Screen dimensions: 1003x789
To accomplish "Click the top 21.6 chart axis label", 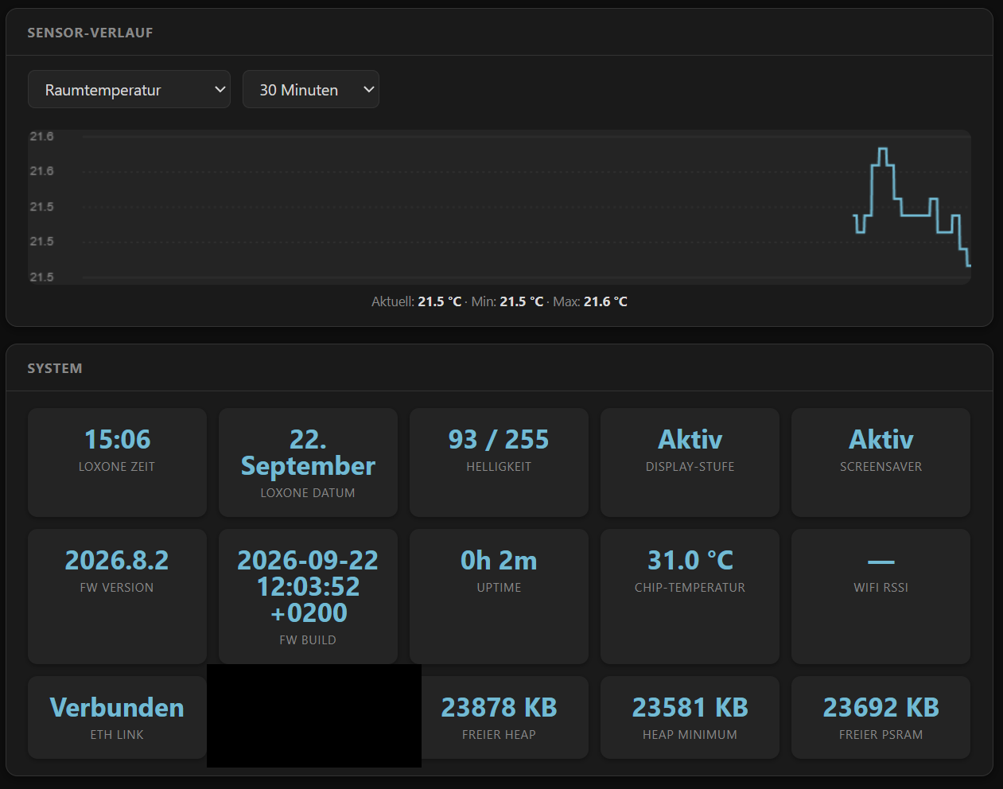I will click(x=41, y=136).
